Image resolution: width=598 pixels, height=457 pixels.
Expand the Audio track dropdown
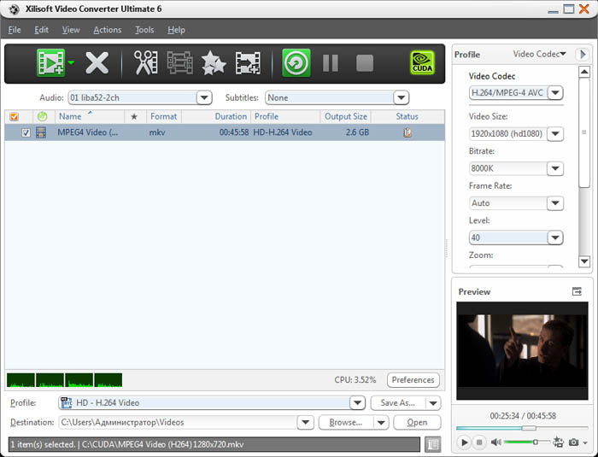[x=204, y=97]
